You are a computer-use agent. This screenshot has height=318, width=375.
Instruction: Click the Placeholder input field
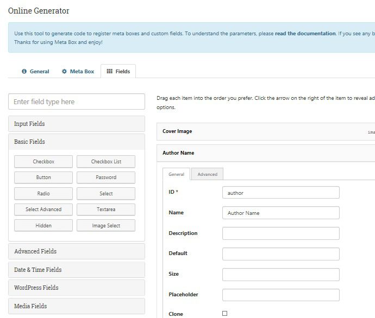(x=280, y=295)
